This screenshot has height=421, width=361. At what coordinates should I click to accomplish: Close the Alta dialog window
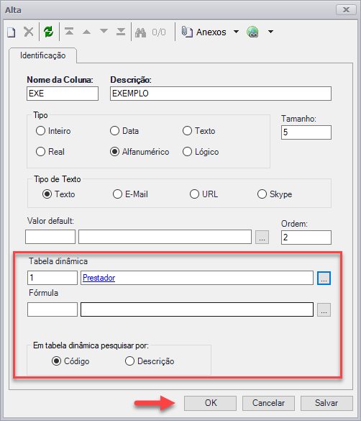pyautogui.click(x=346, y=10)
